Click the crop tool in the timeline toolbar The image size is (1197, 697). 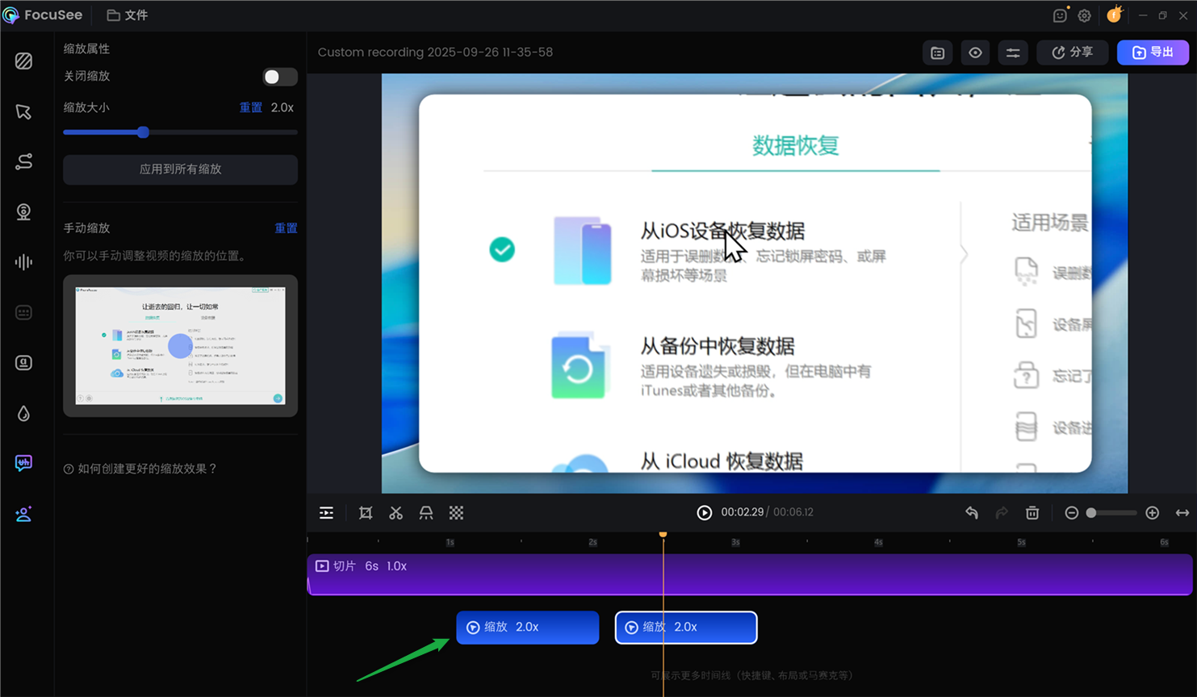tap(366, 513)
